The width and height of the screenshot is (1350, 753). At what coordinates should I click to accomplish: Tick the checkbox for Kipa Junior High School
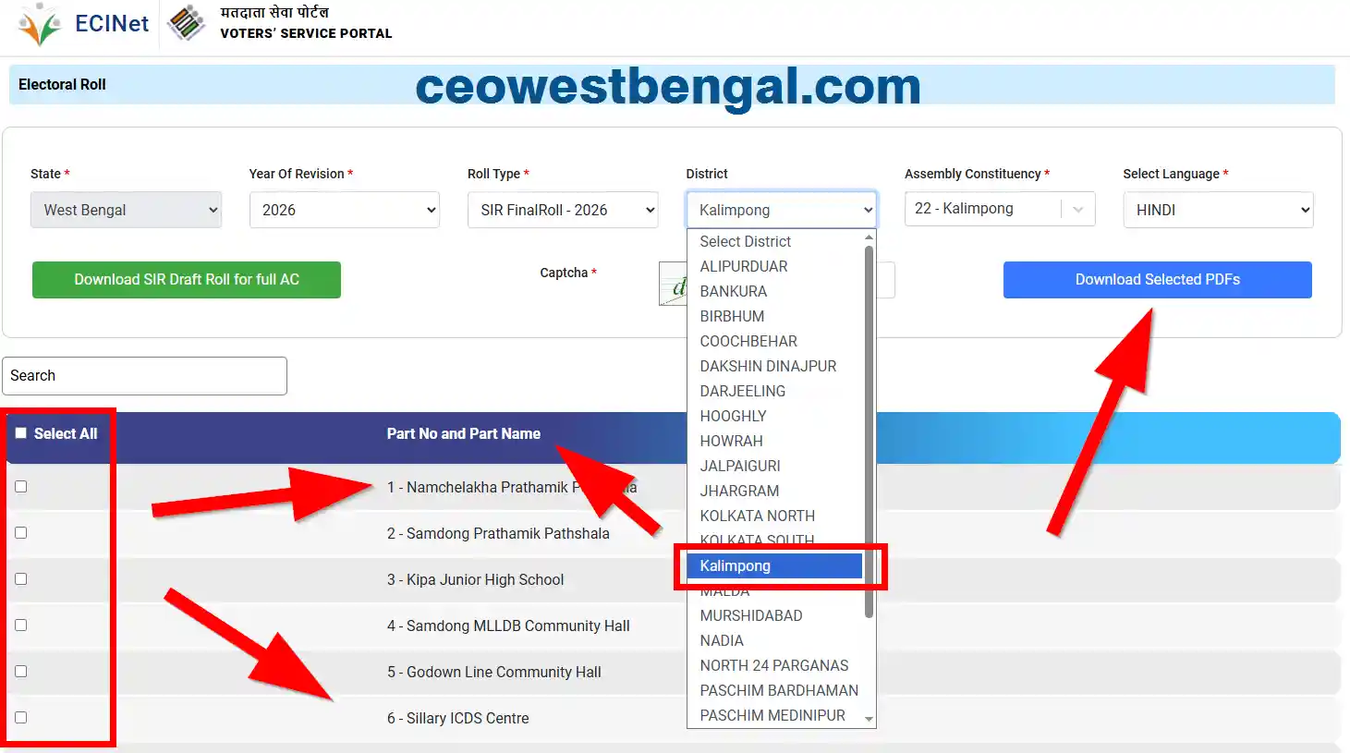point(21,579)
